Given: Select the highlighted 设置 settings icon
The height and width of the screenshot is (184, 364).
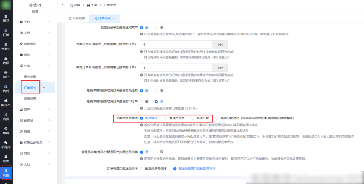Looking at the screenshot, I should coord(6,171).
